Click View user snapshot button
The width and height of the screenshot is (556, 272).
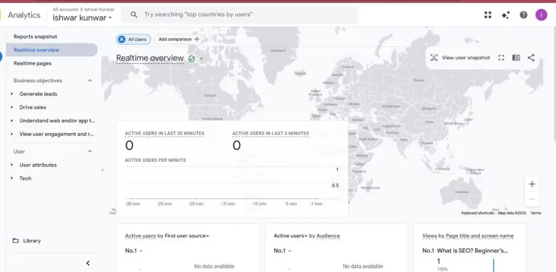tap(460, 58)
